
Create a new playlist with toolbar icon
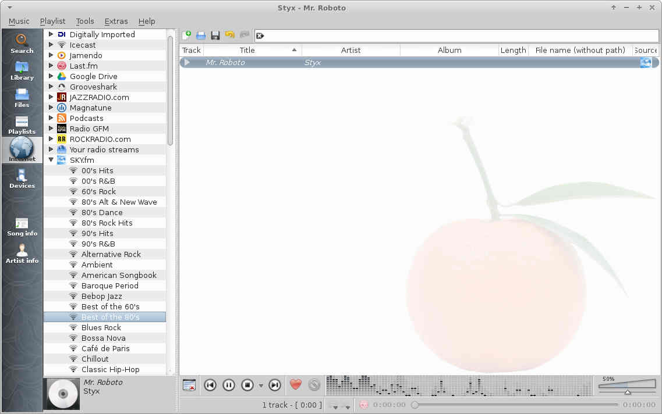pyautogui.click(x=186, y=35)
